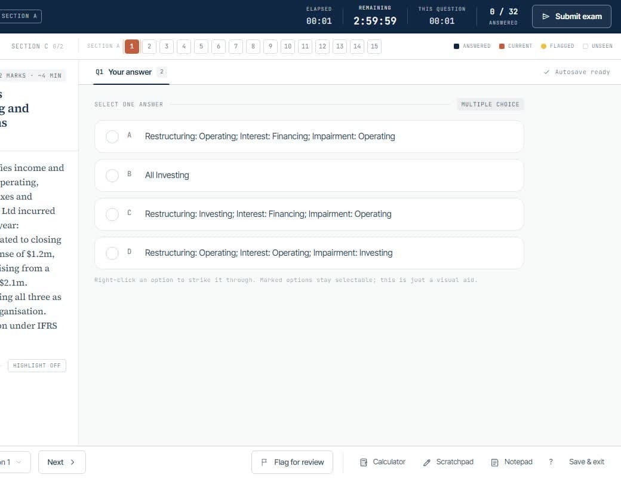
Task: Go to question 3
Action: pos(167,47)
